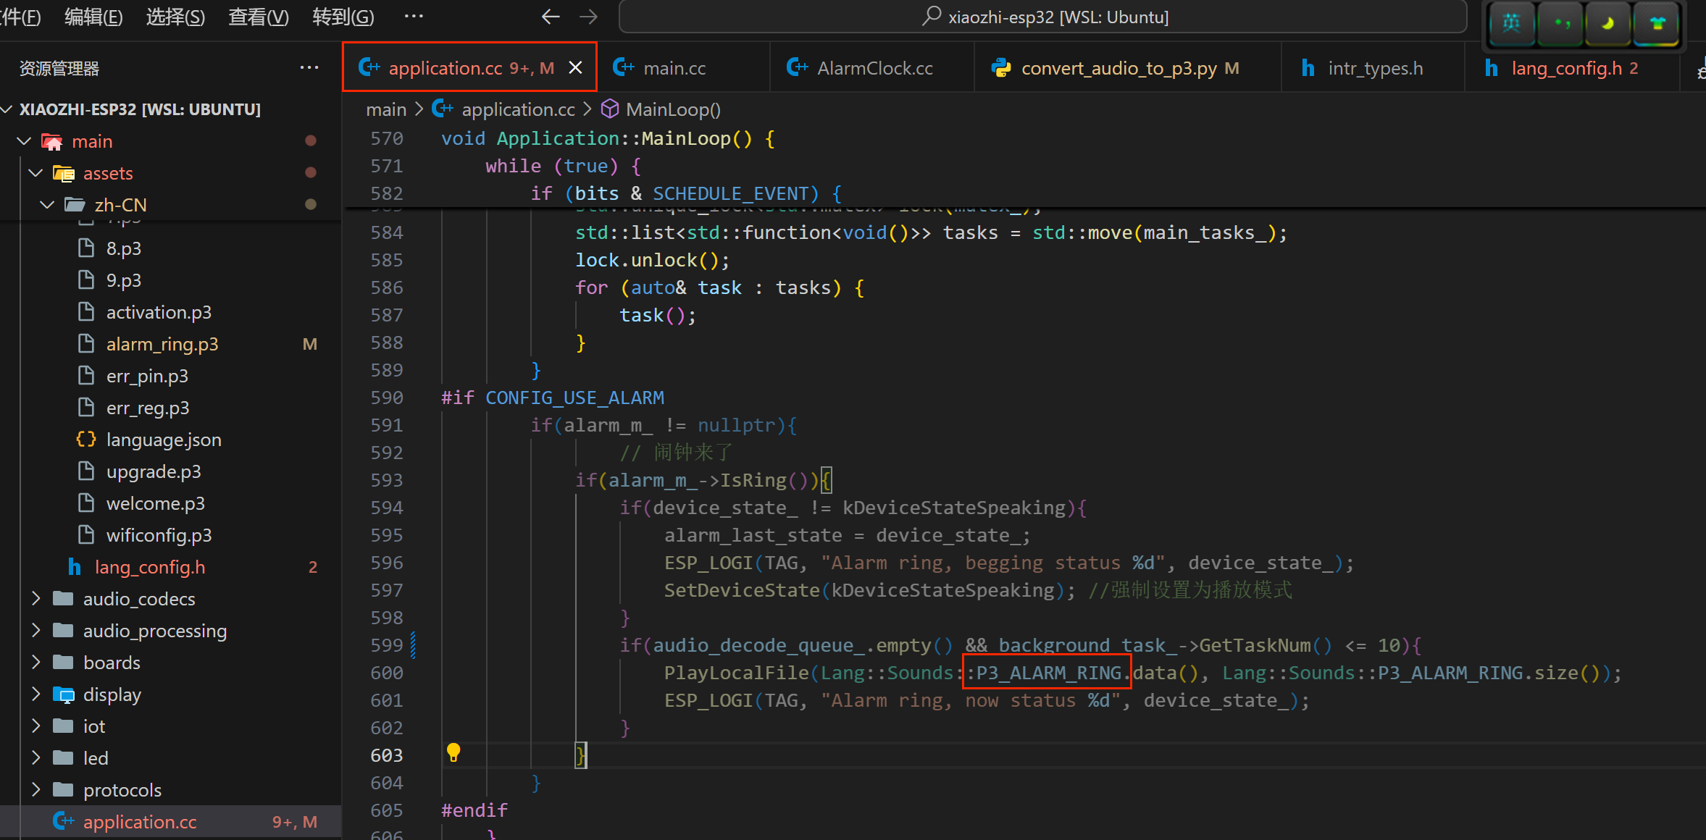Viewport: 1706px width, 840px height.
Task: Close the application.cc tab
Action: click(575, 68)
